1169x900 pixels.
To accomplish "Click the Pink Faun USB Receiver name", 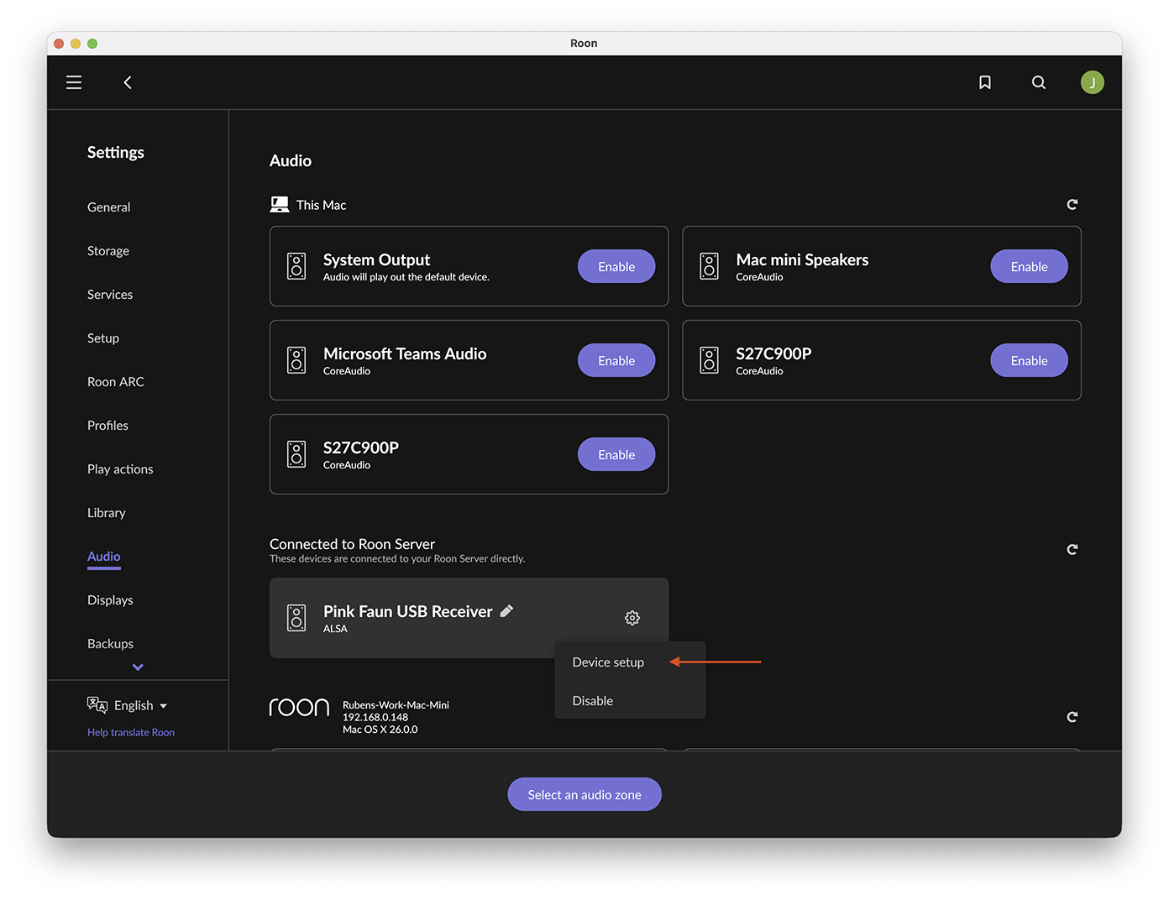I will (x=408, y=611).
